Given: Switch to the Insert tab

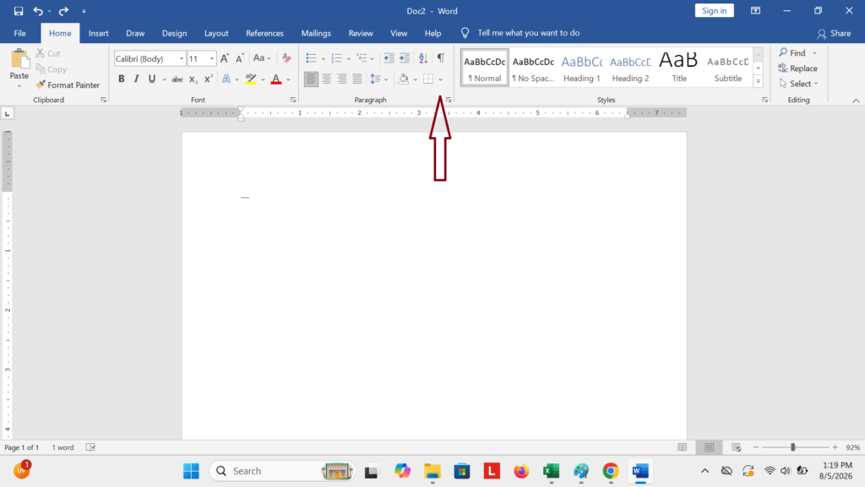Looking at the screenshot, I should tap(99, 33).
